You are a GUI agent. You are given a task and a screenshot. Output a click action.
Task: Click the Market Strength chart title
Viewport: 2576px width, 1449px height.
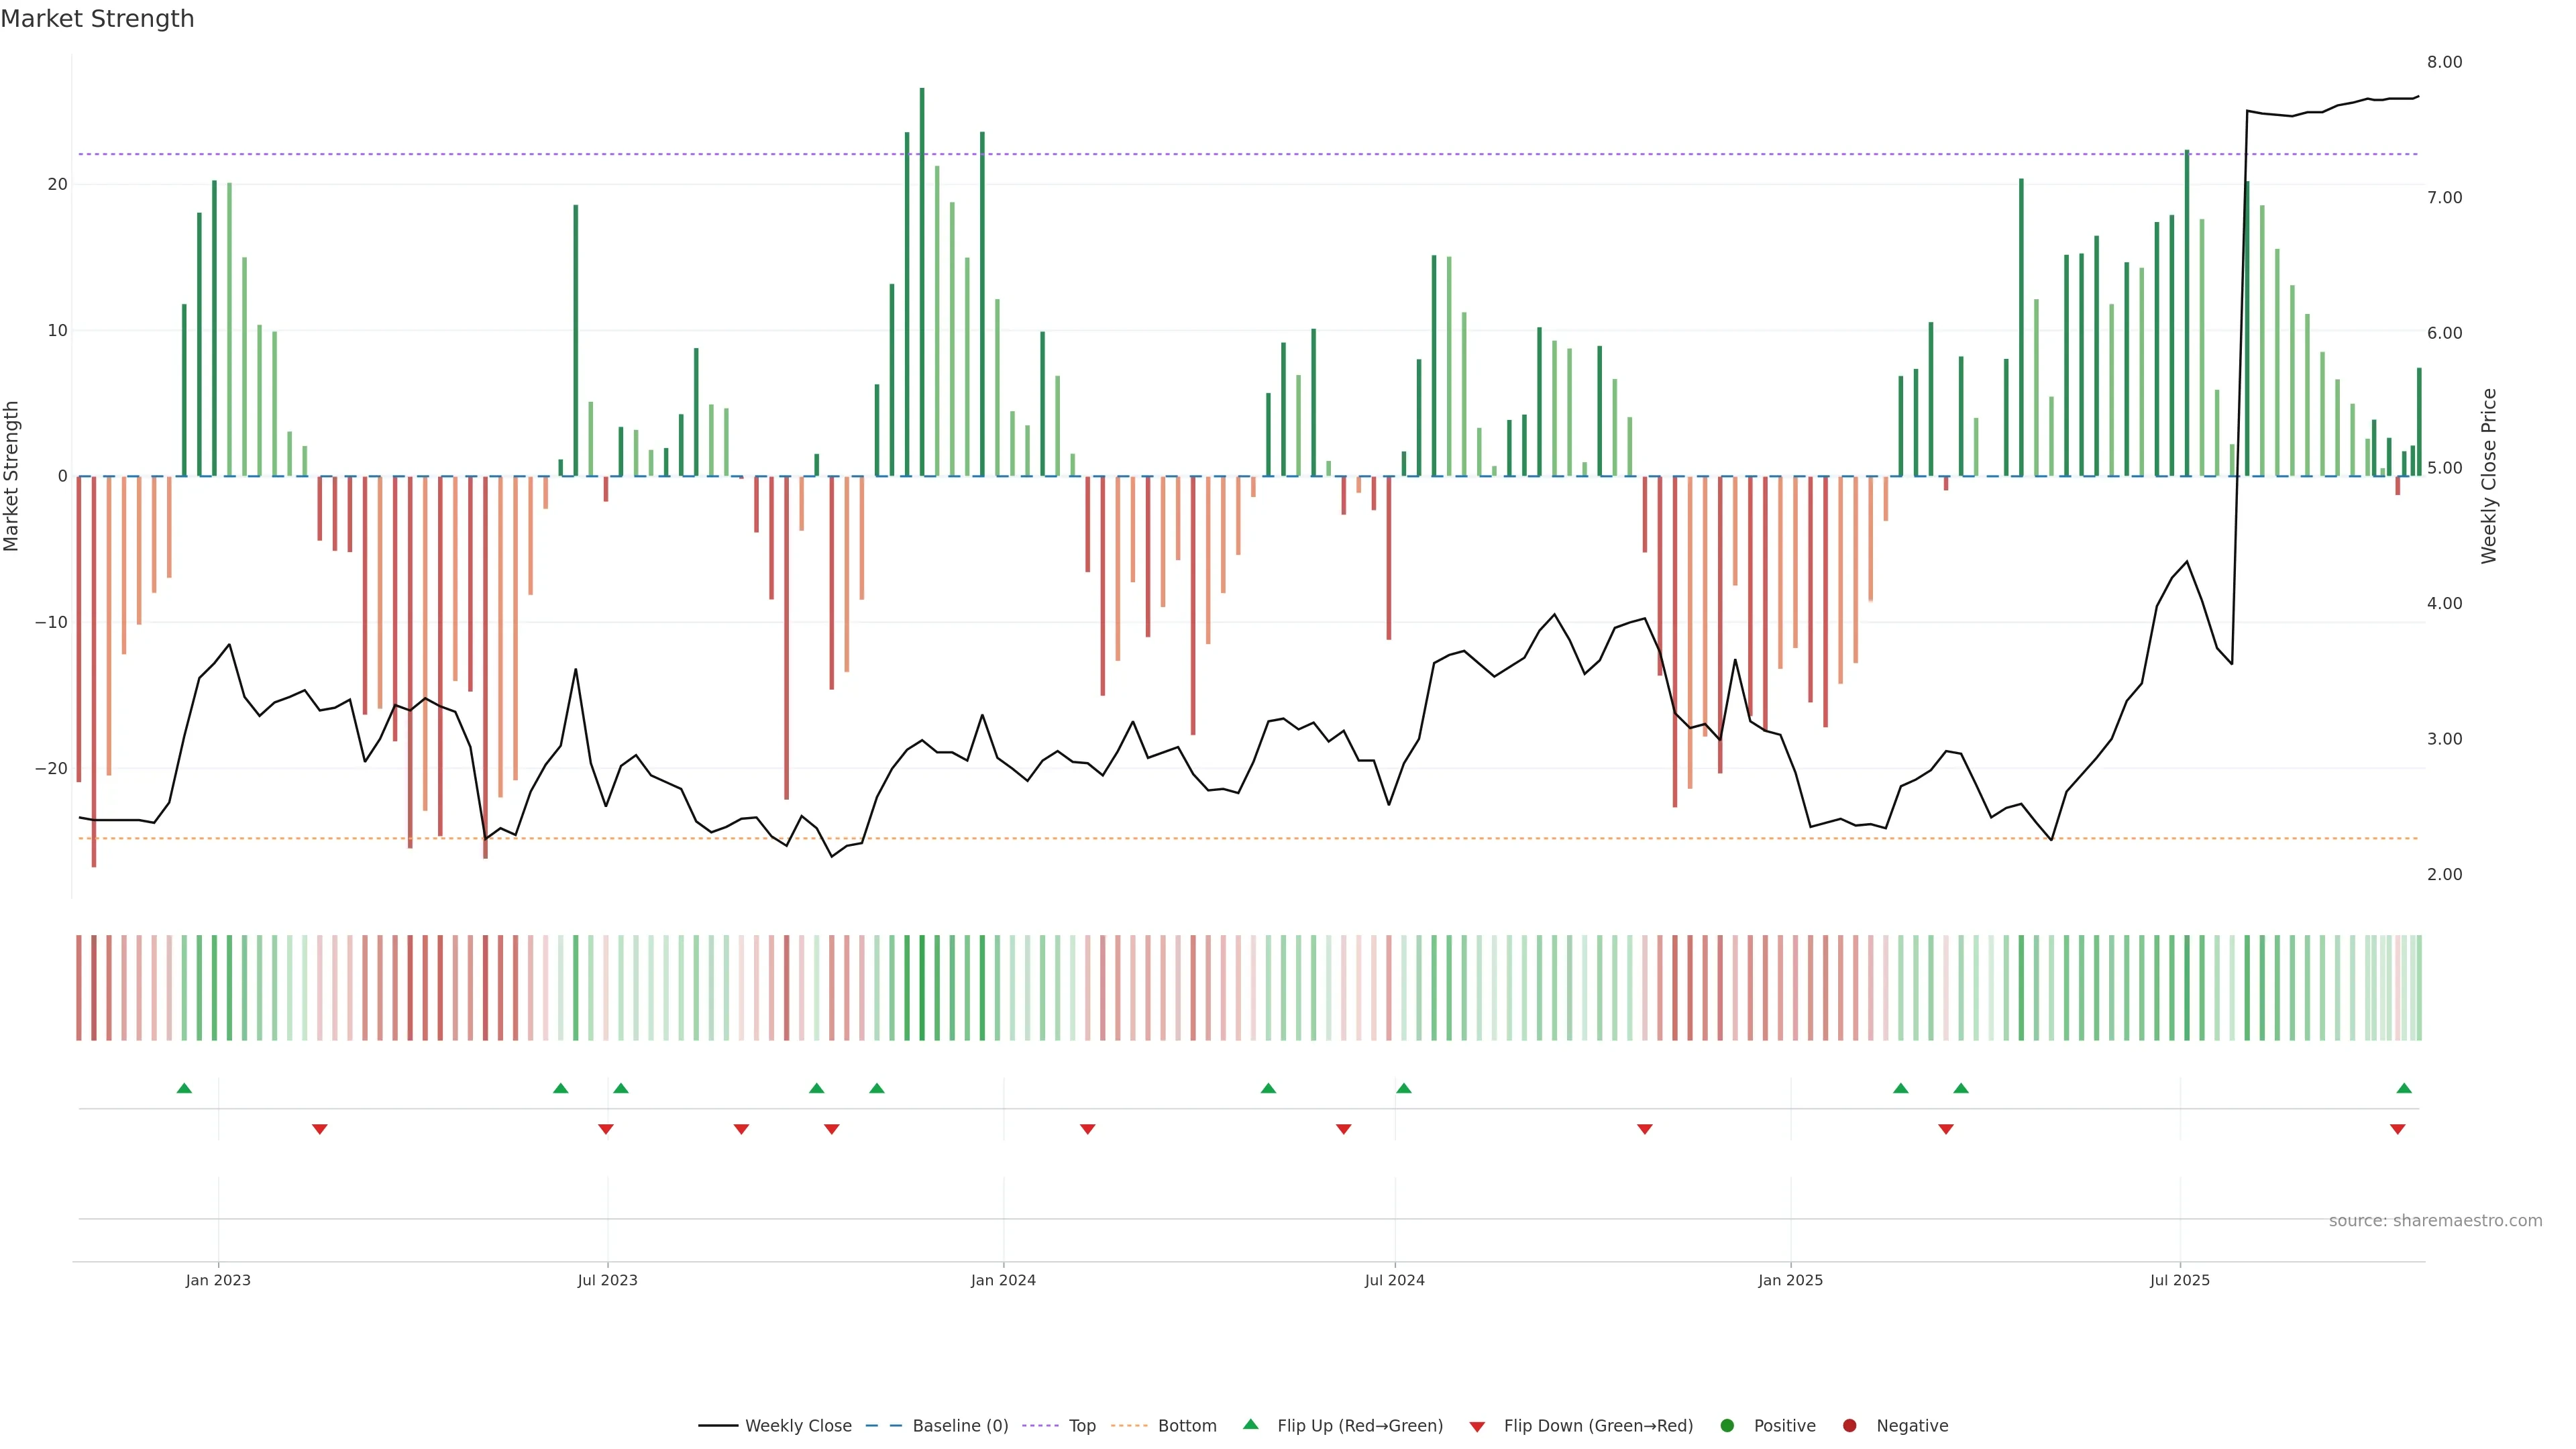pos(97,19)
